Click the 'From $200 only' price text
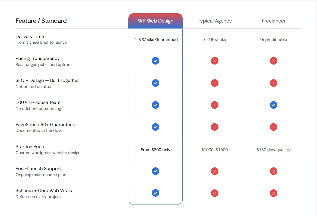317x217 pixels. [156, 150]
